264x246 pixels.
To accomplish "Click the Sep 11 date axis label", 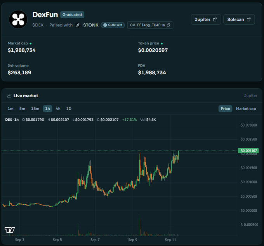I will tap(170, 240).
